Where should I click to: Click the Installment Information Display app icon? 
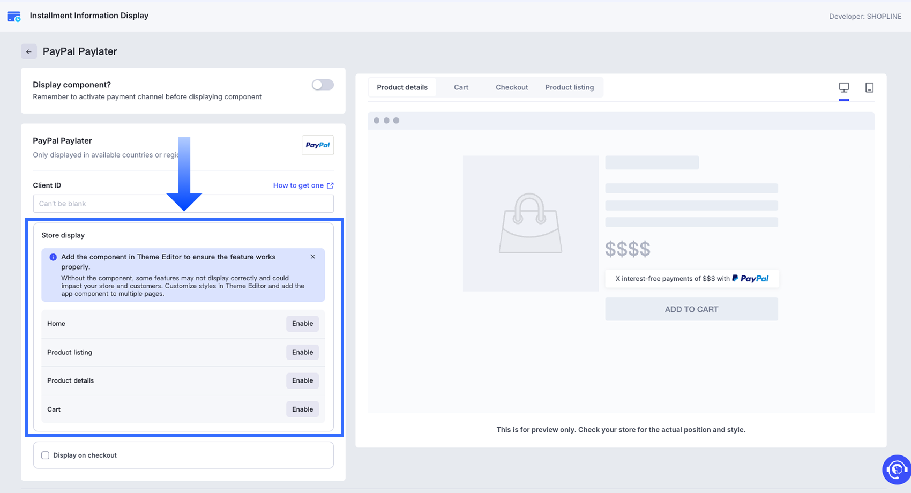click(14, 16)
